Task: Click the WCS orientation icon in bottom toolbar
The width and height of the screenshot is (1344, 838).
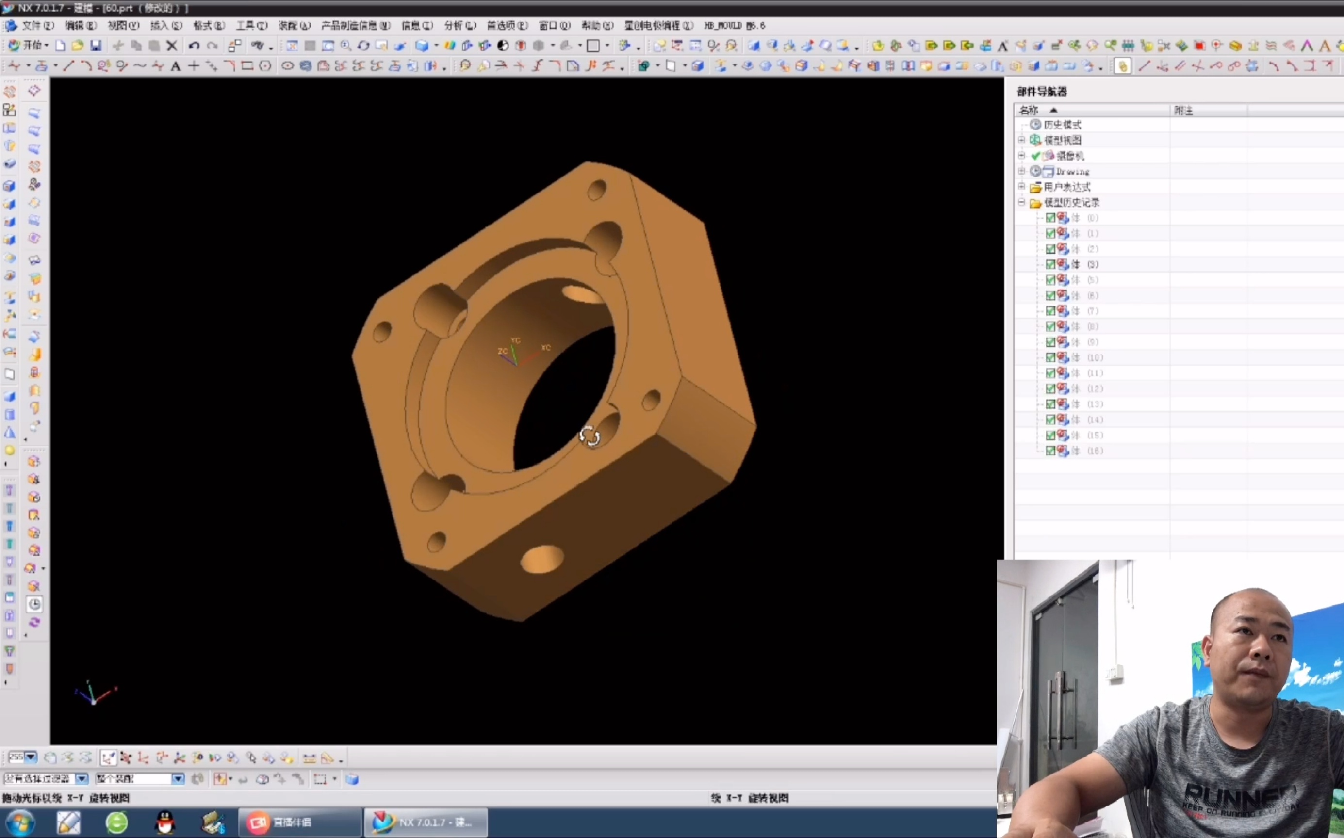Action: 108,757
